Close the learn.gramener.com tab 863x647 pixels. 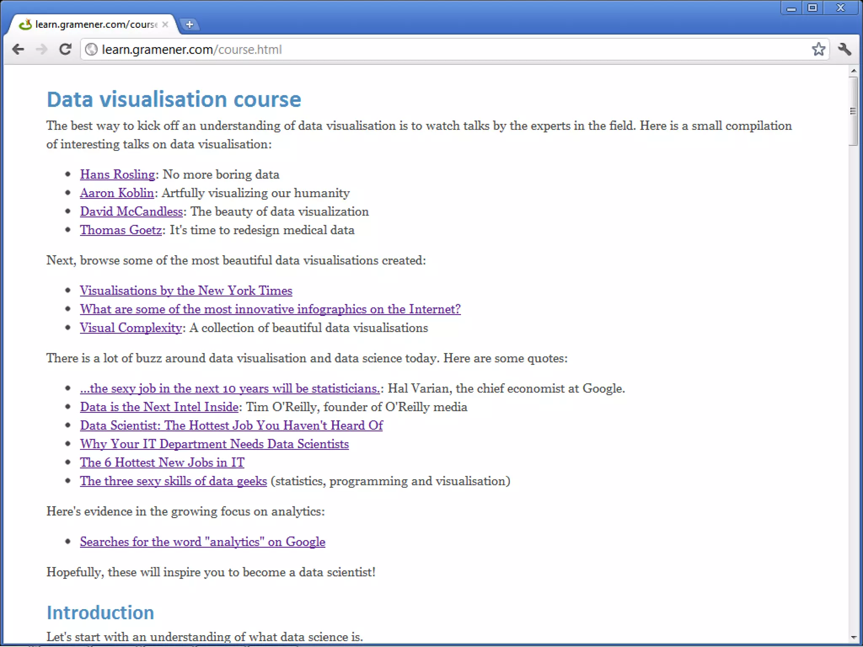165,24
